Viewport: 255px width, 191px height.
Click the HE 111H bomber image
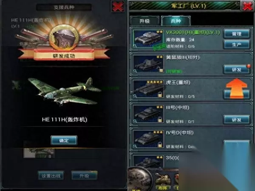(65, 91)
